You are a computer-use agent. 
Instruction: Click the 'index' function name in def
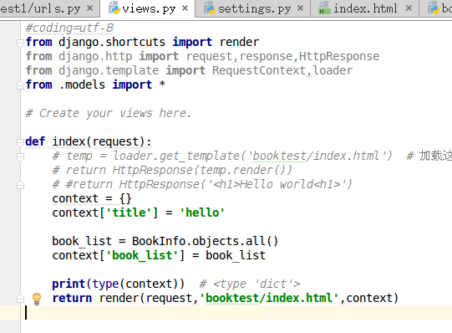(x=69, y=141)
